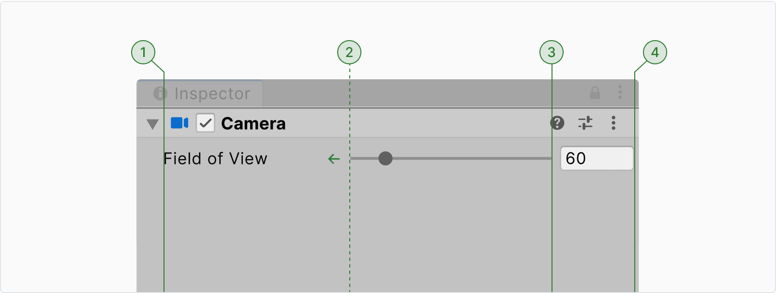The image size is (776, 293).
Task: Click the Camera component icon
Action: click(x=180, y=123)
